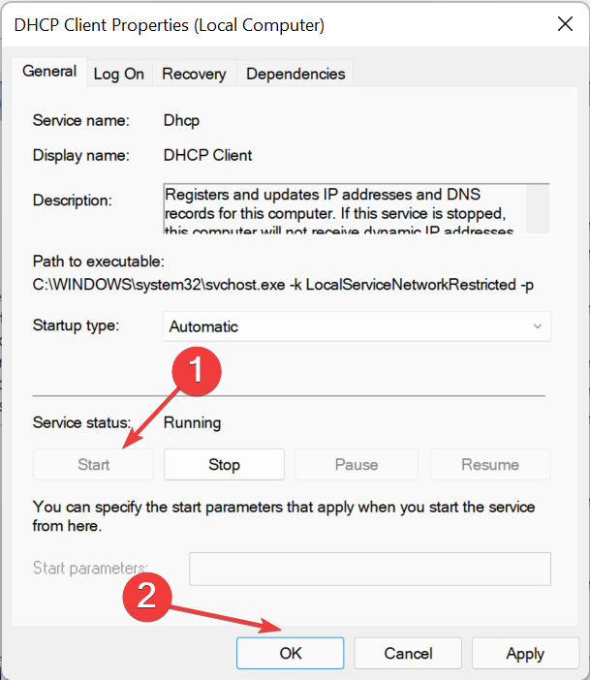
Task: Click the Pause service button
Action: click(357, 464)
